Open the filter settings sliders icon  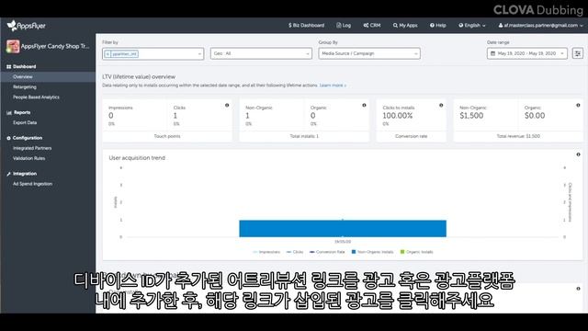(x=578, y=53)
